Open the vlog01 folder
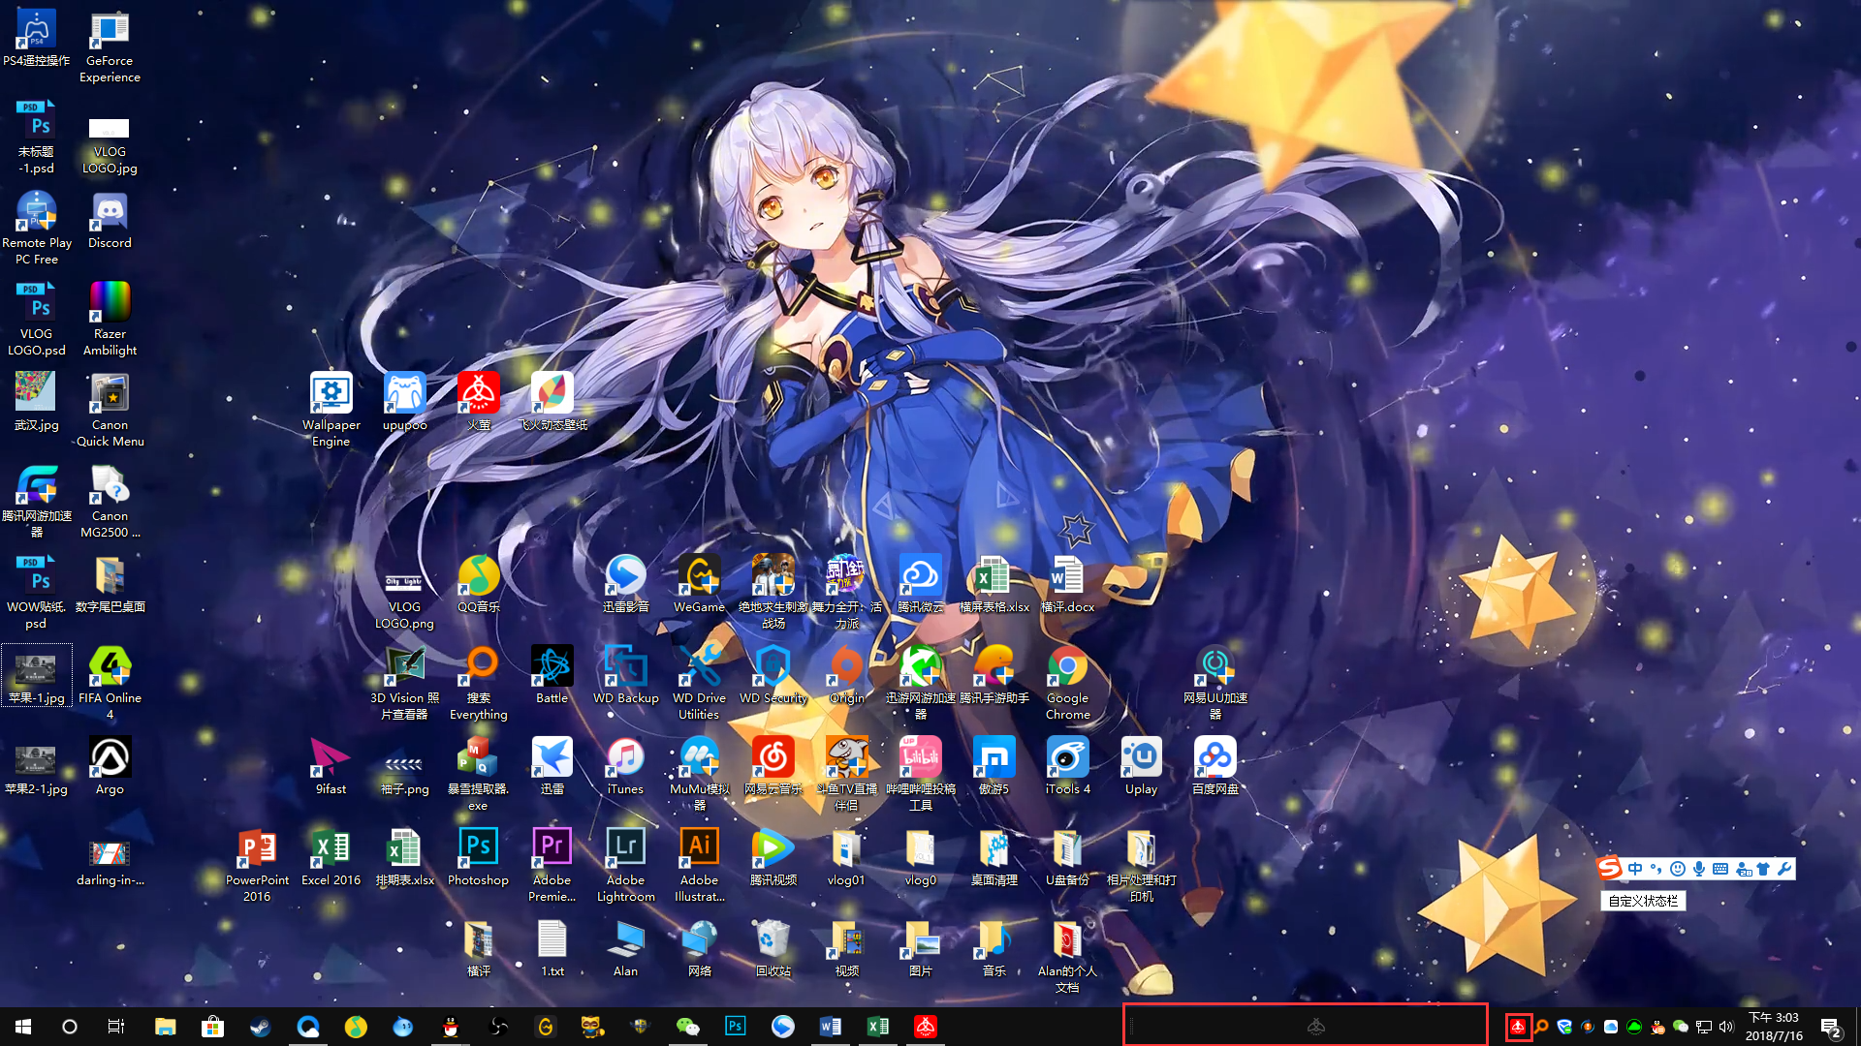This screenshot has height=1046, width=1861. [846, 857]
